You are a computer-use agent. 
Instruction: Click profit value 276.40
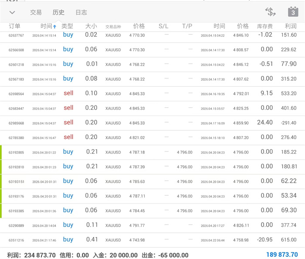[288, 137]
